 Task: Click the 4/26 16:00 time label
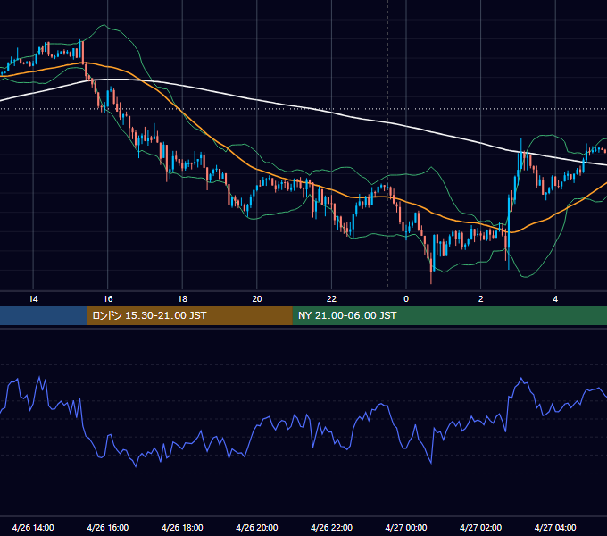click(x=108, y=527)
